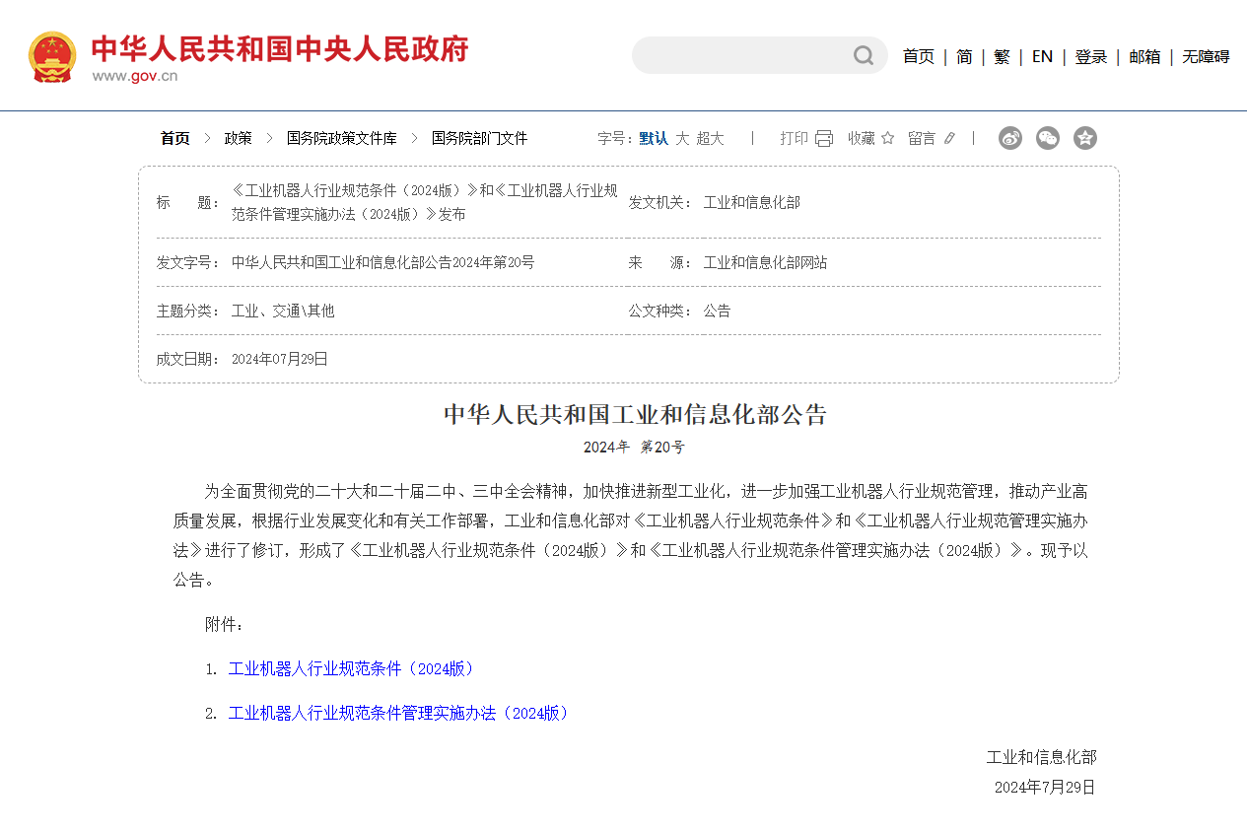Viewport: 1247px width, 833px height.
Task: Open attachment 工业机器人行业规范条件管理实施办法（2024版）
Action: 400,713
